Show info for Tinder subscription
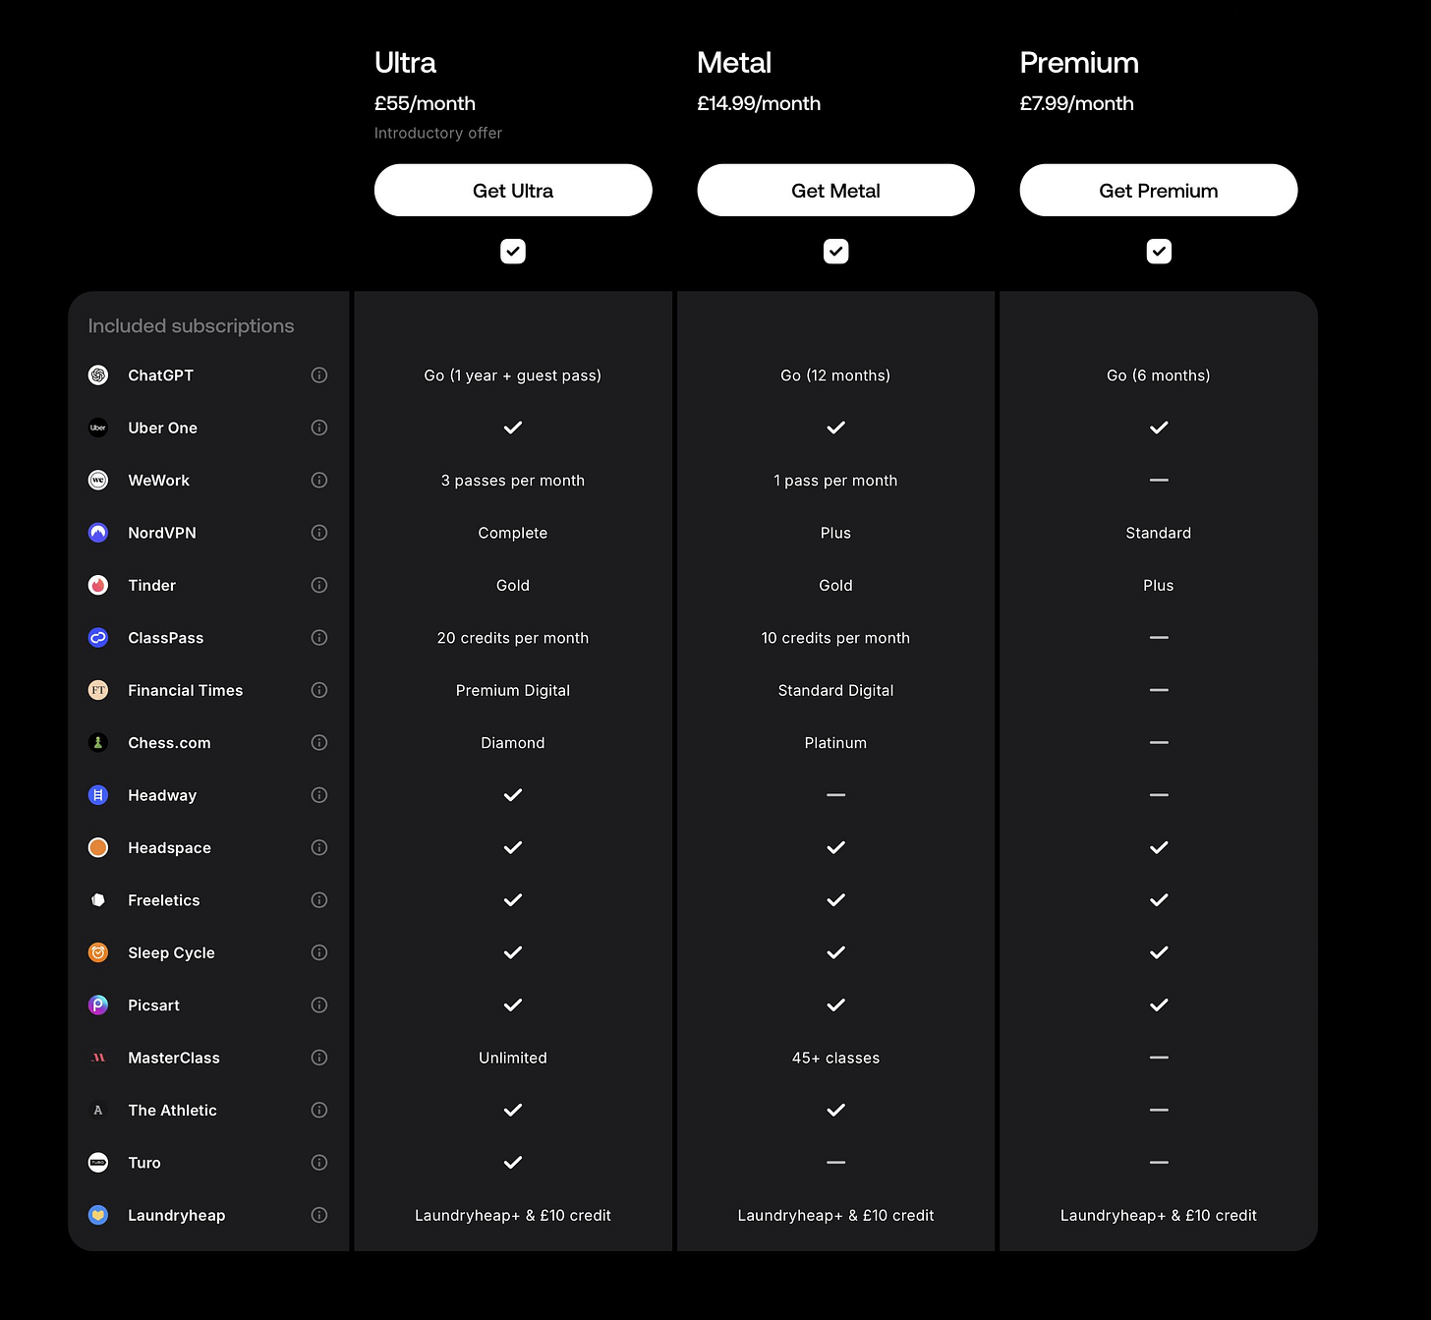Viewport: 1431px width, 1320px height. point(319,585)
